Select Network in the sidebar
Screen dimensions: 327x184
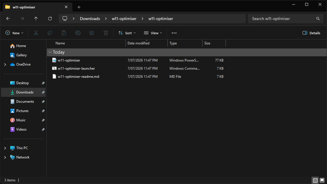(23, 157)
